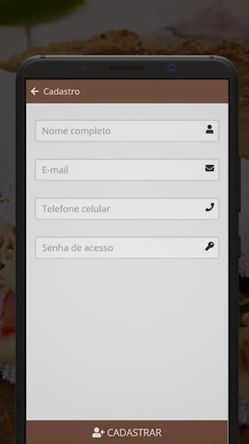Click the Cadastro title text
This screenshot has height=444, width=249.
point(62,91)
